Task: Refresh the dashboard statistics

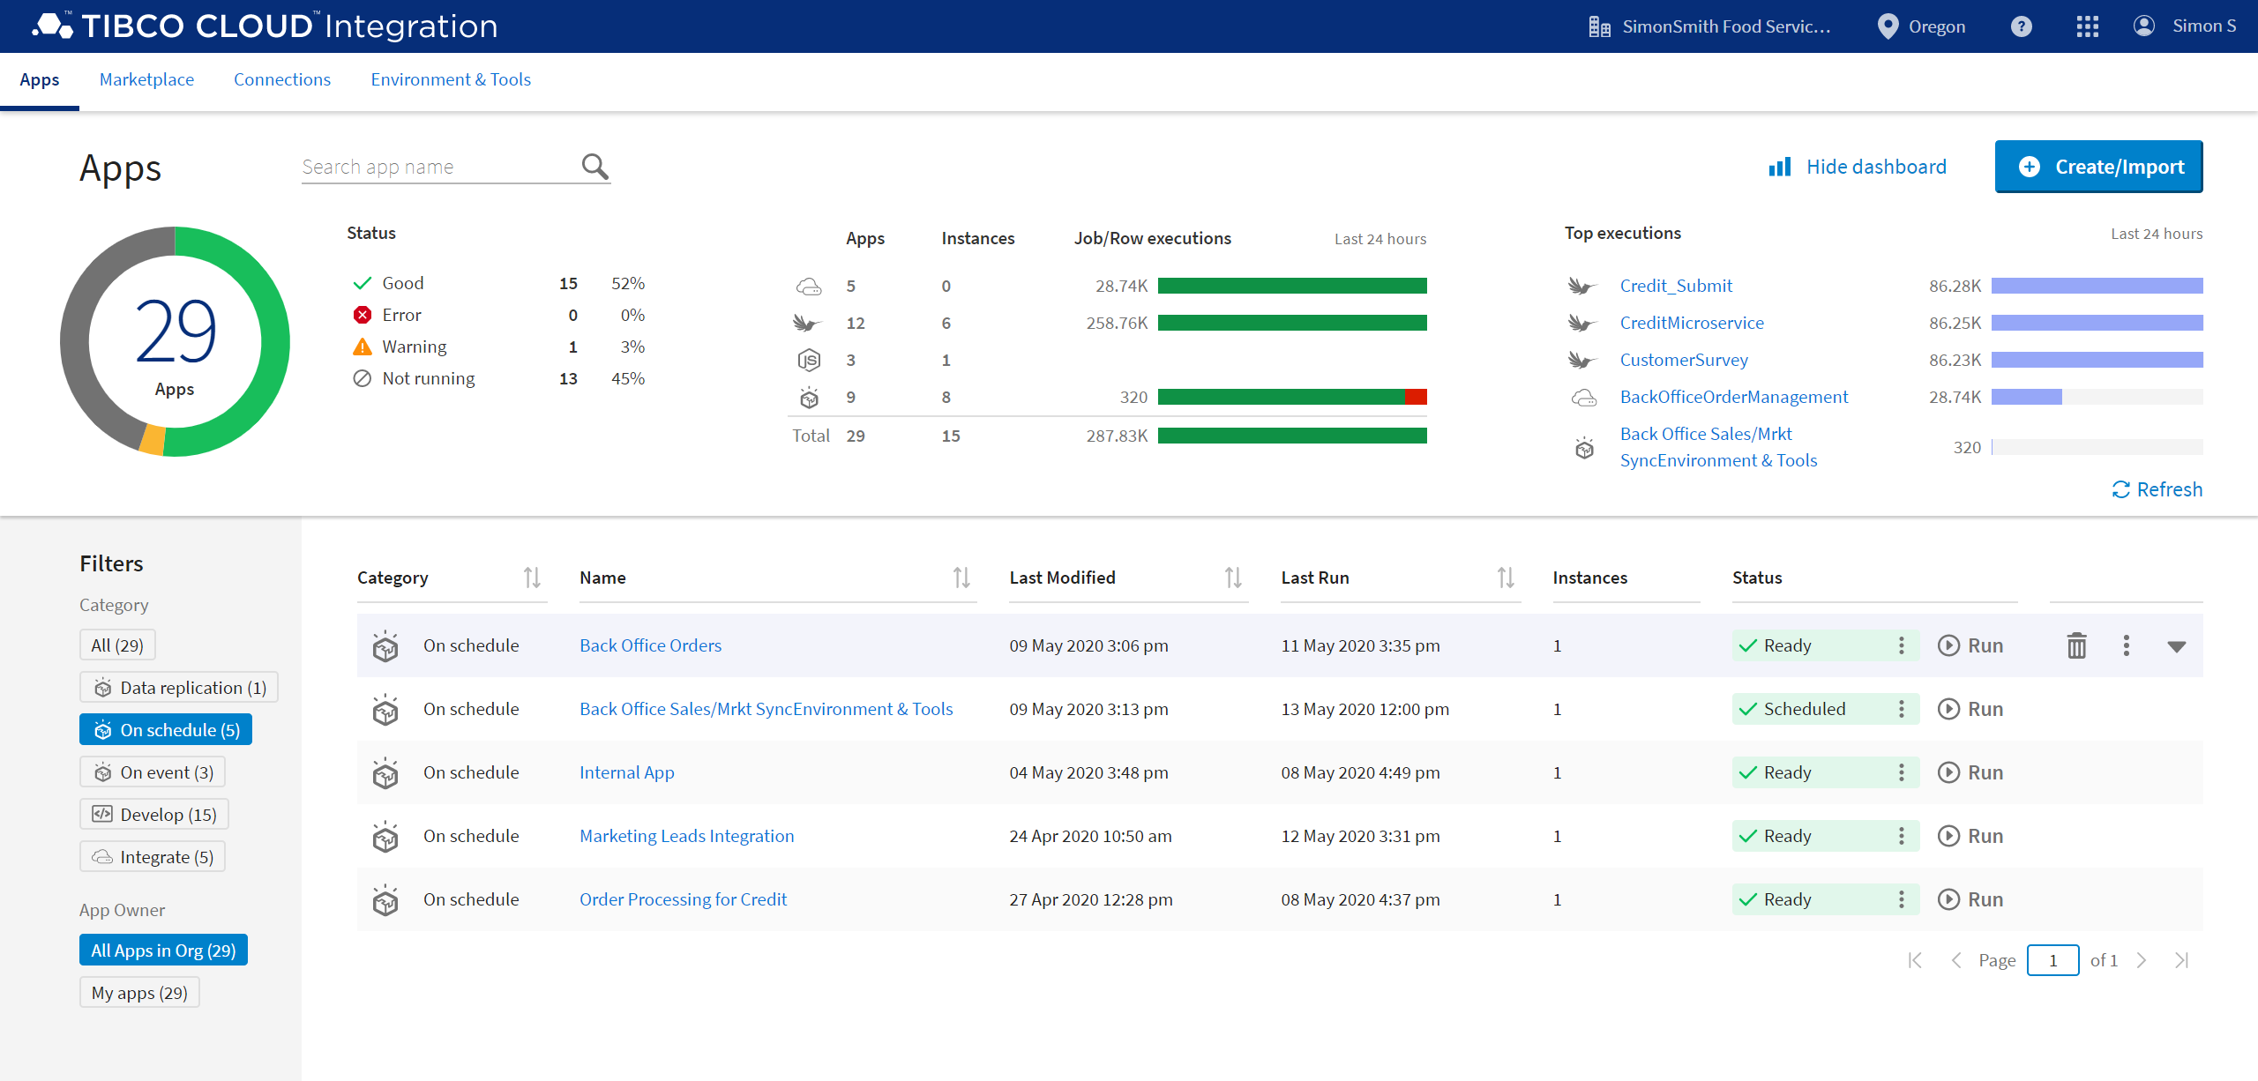Action: click(2157, 489)
